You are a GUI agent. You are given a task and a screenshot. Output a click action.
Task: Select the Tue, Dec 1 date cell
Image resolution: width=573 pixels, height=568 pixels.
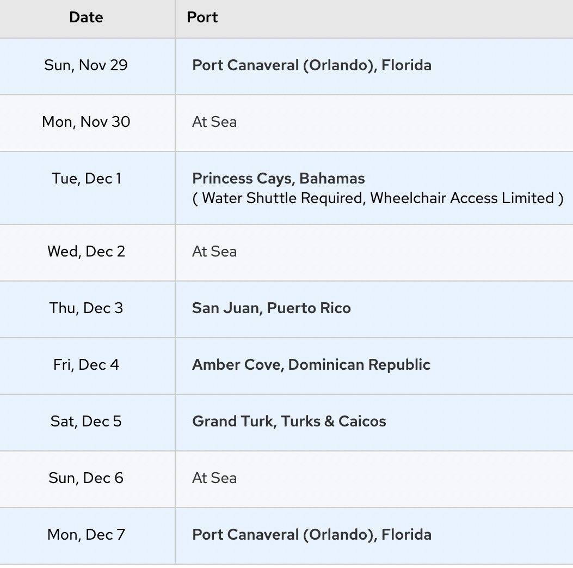tap(86, 179)
